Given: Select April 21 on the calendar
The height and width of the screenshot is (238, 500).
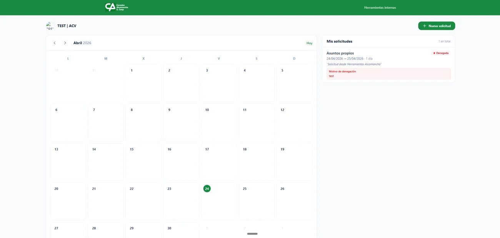Looking at the screenshot, I should coord(106,202).
